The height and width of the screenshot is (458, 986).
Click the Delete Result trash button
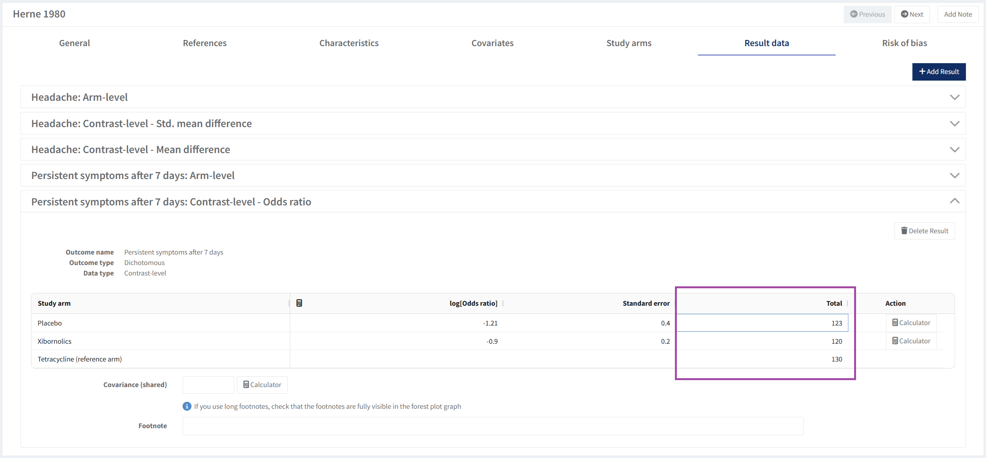coord(924,231)
